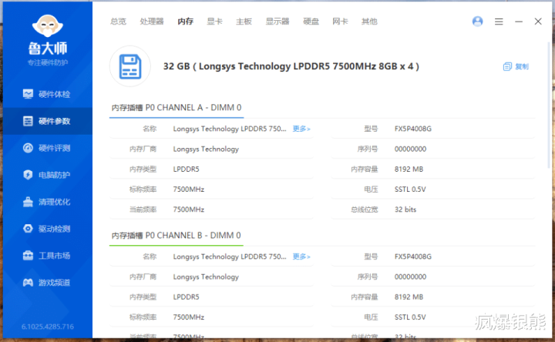Click P0 CHANNEL B - DIMM 0 header
This screenshot has height=342, width=555.
tap(176, 235)
